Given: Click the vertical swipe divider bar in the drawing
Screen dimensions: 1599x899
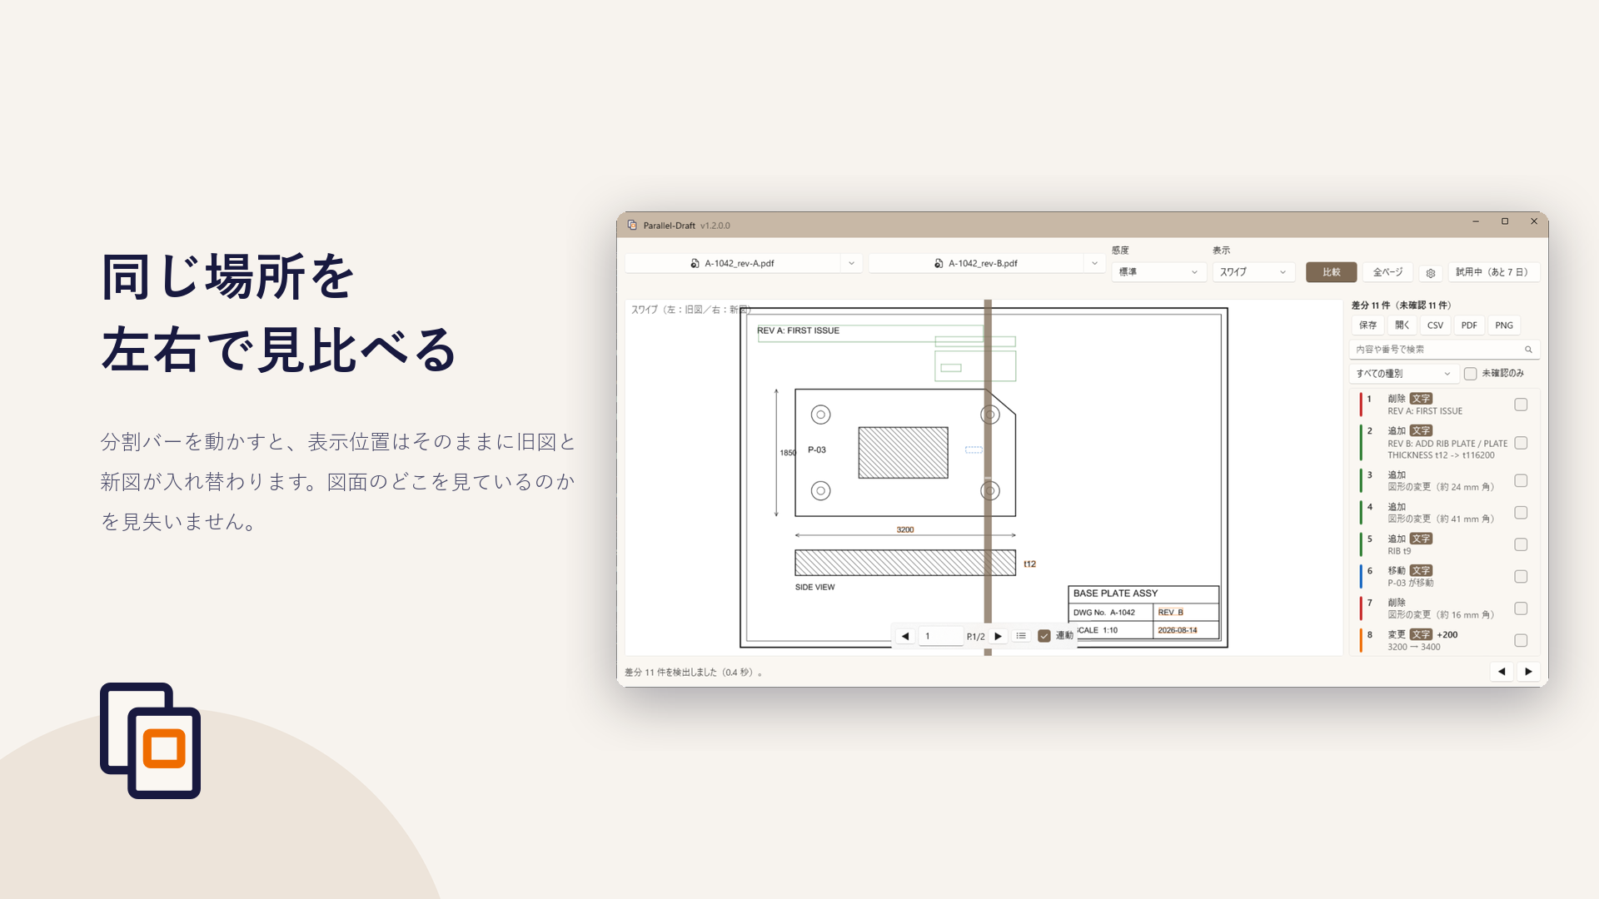Looking at the screenshot, I should click(988, 477).
